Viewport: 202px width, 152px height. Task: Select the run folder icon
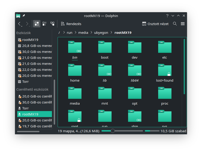click(105, 116)
